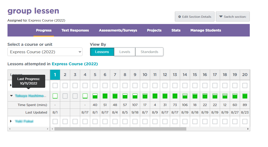Click the partially filled lesson 5 progress box
This screenshot has height=147, width=268.
95,96
